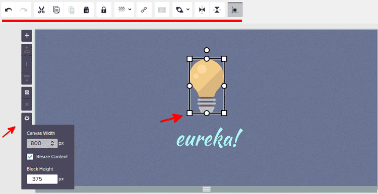Click the Block Height input field
The width and height of the screenshot is (378, 194).
(x=42, y=179)
